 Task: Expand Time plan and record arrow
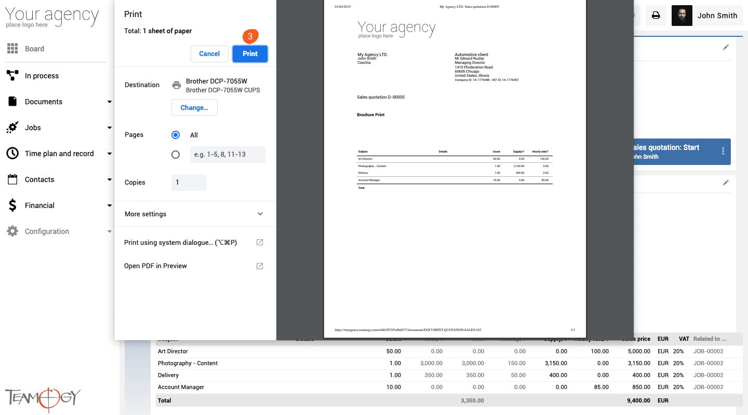tap(110, 154)
